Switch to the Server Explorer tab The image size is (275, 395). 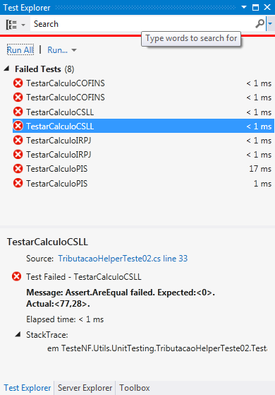pos(85,388)
